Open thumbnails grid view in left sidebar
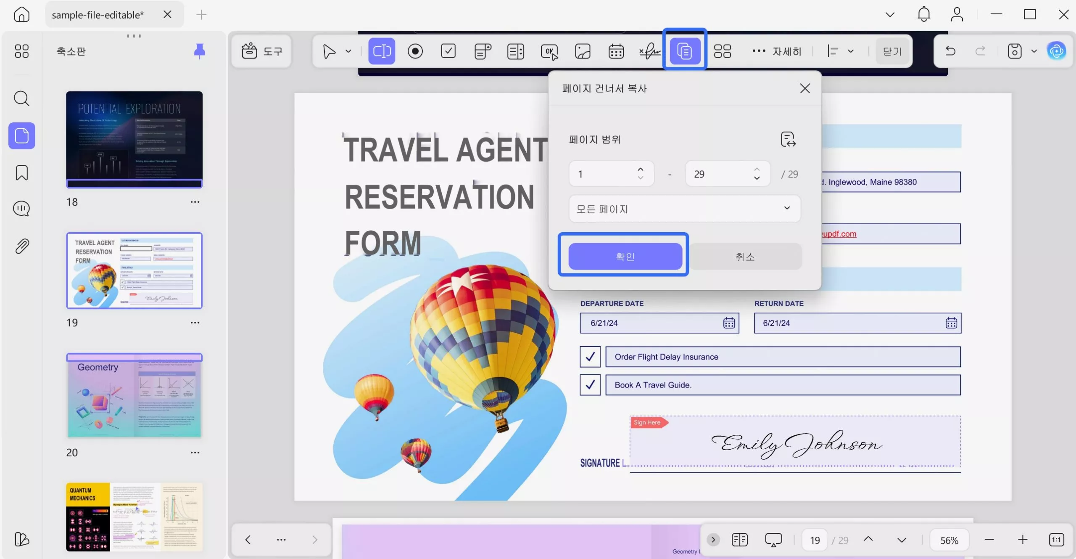This screenshot has width=1076, height=559. [x=21, y=51]
